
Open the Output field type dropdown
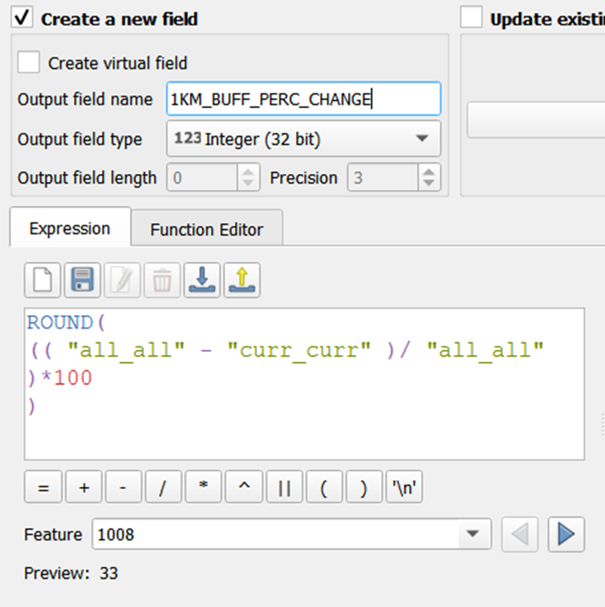tap(304, 139)
